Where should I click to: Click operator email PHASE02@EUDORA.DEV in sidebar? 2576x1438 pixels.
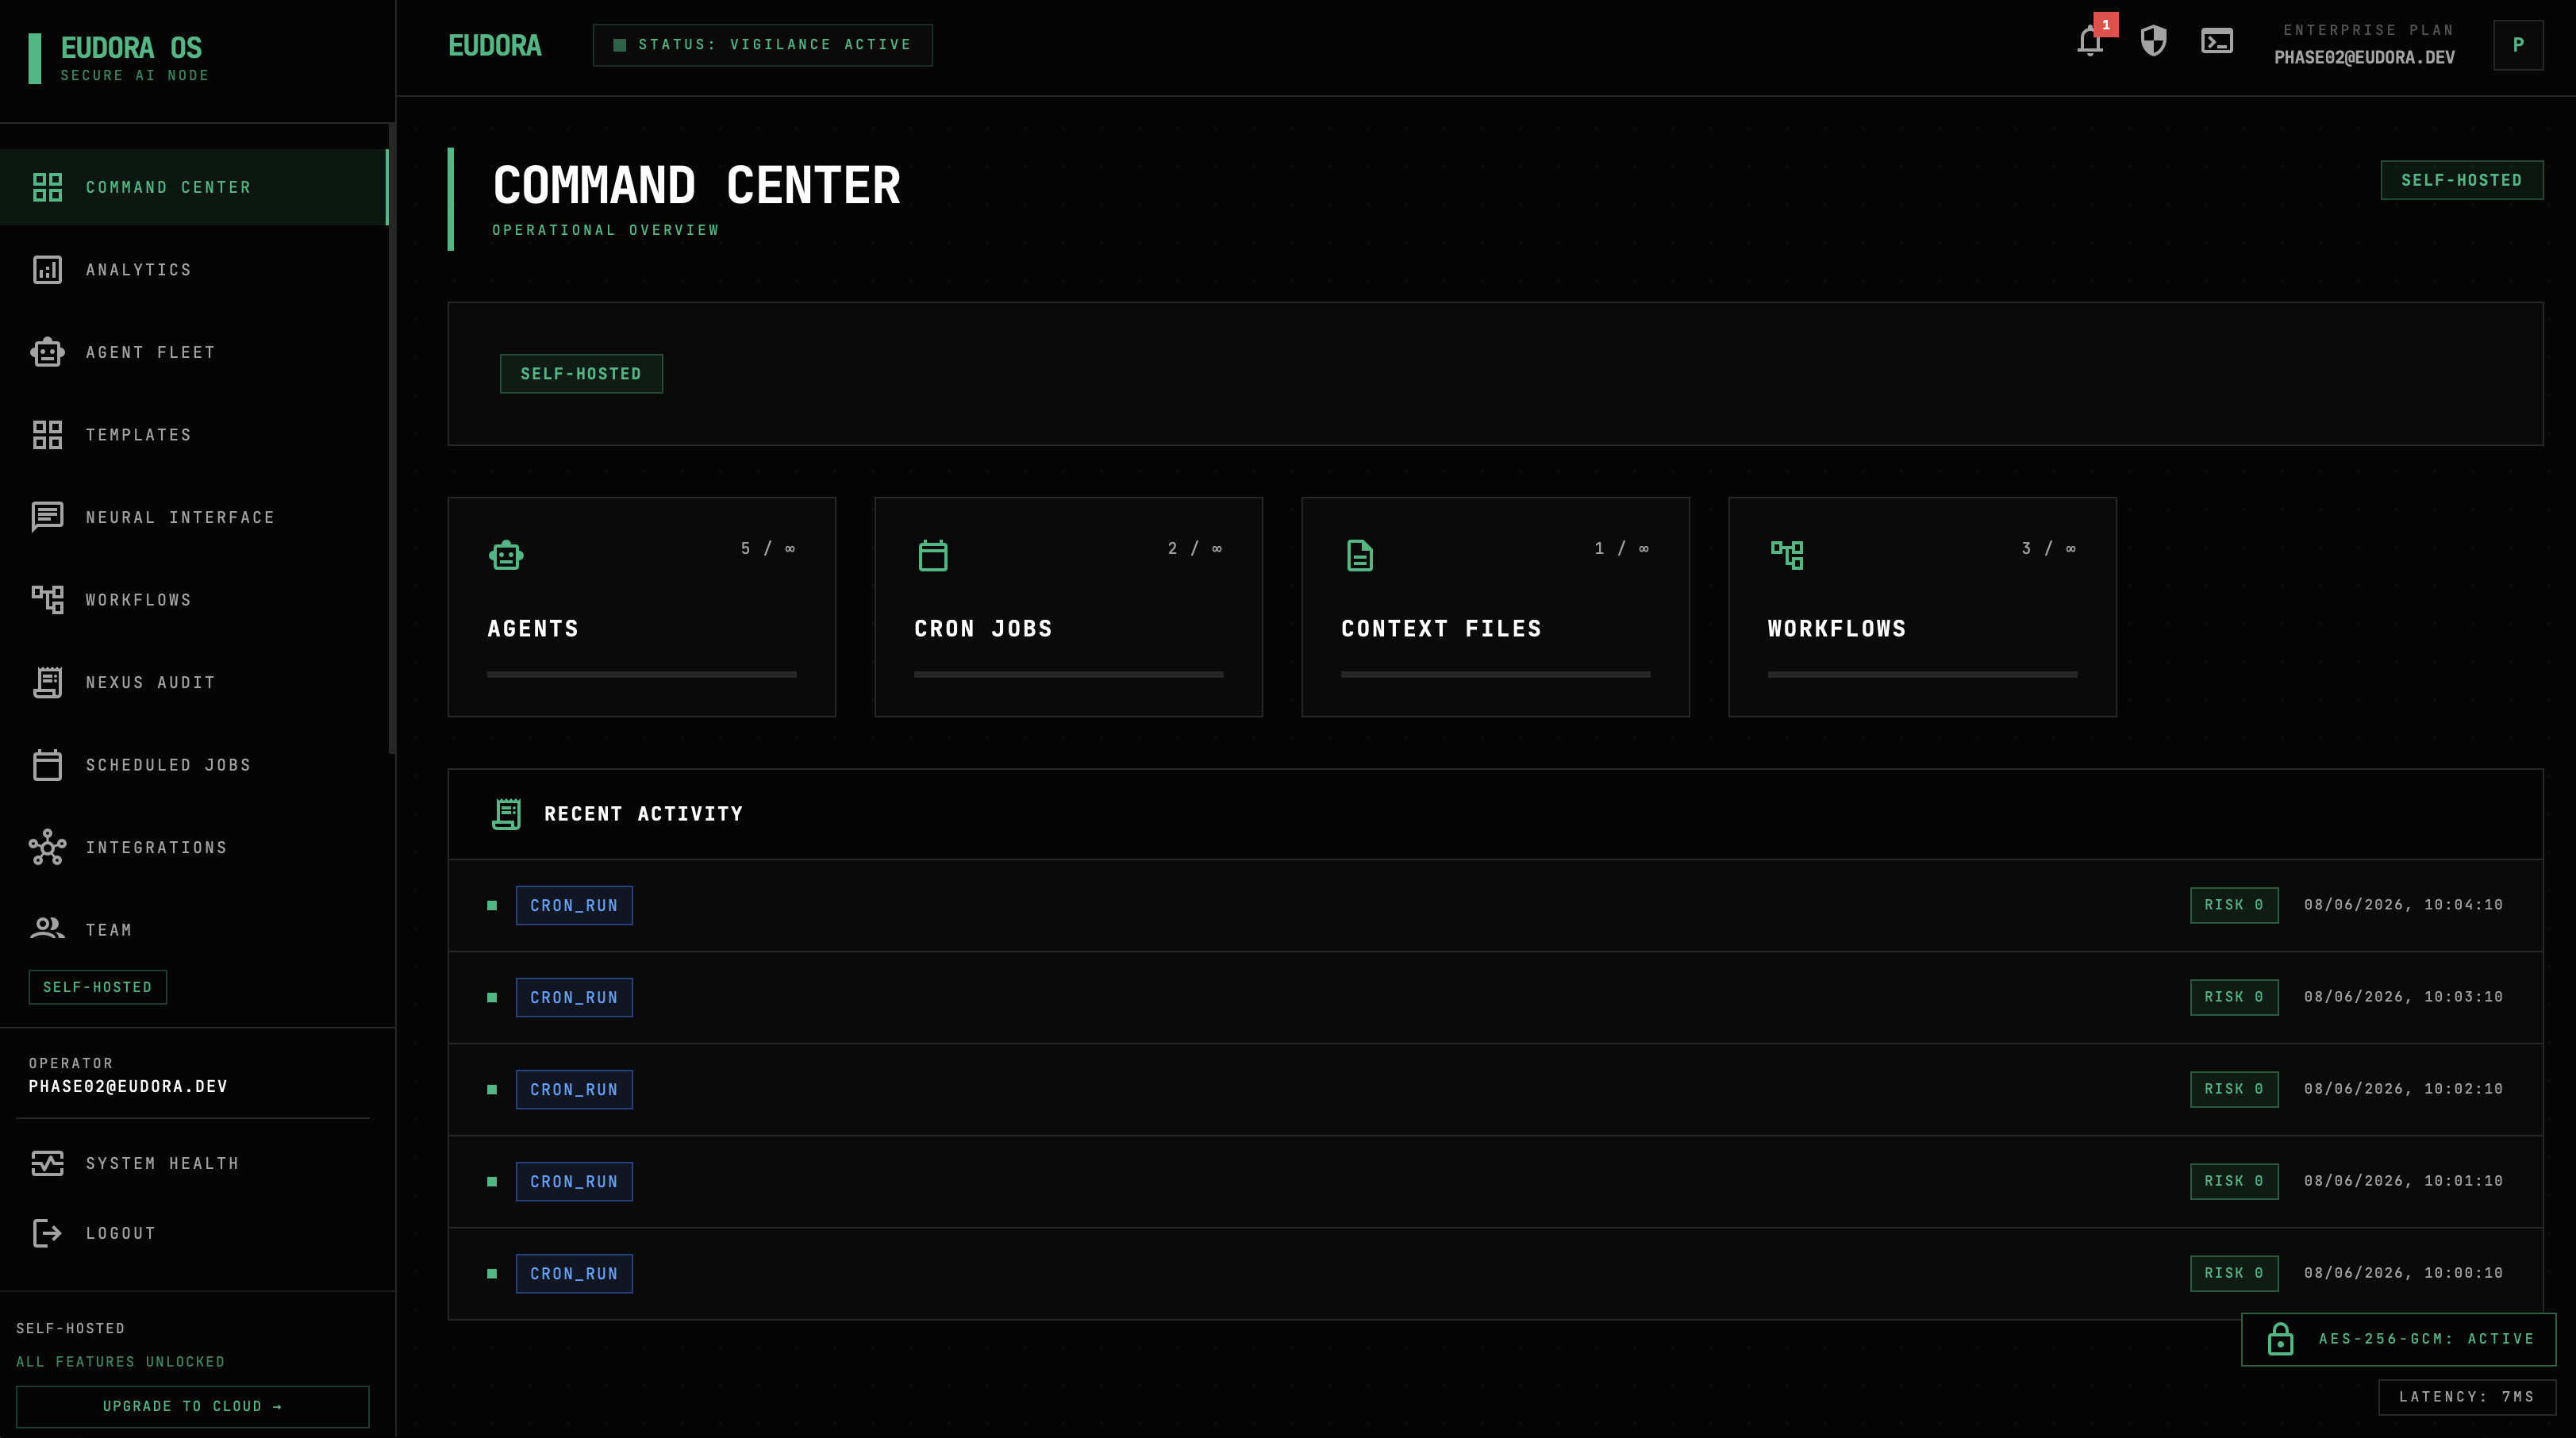point(128,1086)
